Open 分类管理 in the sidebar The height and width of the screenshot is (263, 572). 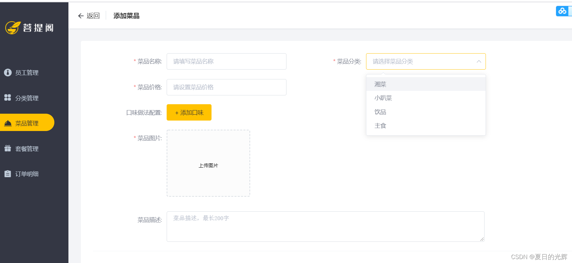click(27, 98)
